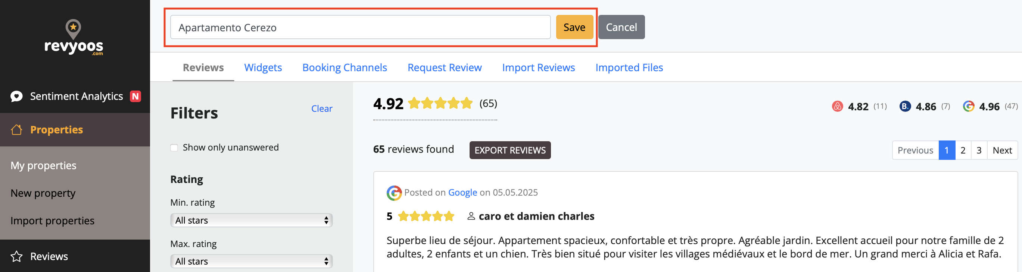This screenshot has height=272, width=1022.
Task: Click the Sentiment Analytics speech bubble icon
Action: click(17, 96)
